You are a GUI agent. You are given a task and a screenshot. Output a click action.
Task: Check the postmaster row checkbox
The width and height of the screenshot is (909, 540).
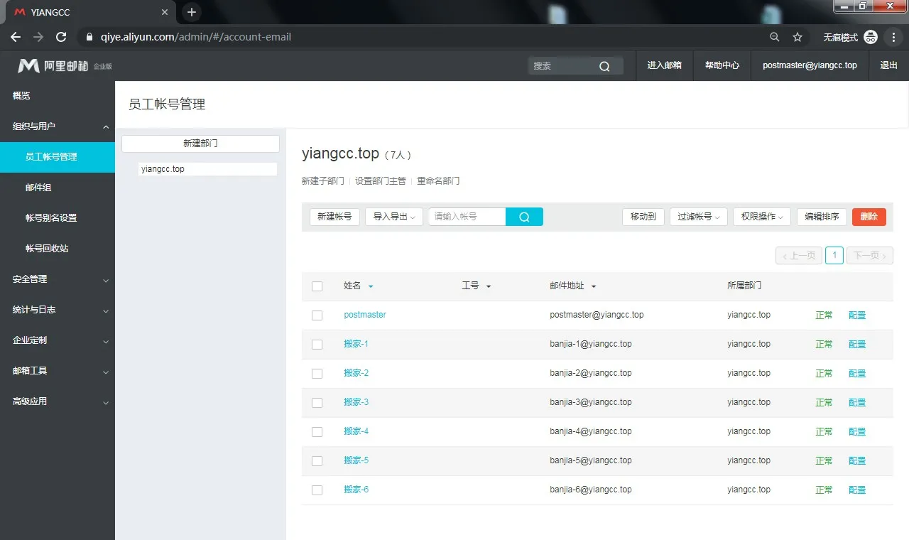point(317,315)
